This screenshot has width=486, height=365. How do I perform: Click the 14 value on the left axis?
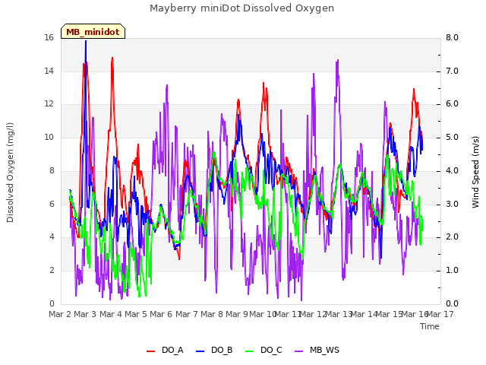coord(49,71)
